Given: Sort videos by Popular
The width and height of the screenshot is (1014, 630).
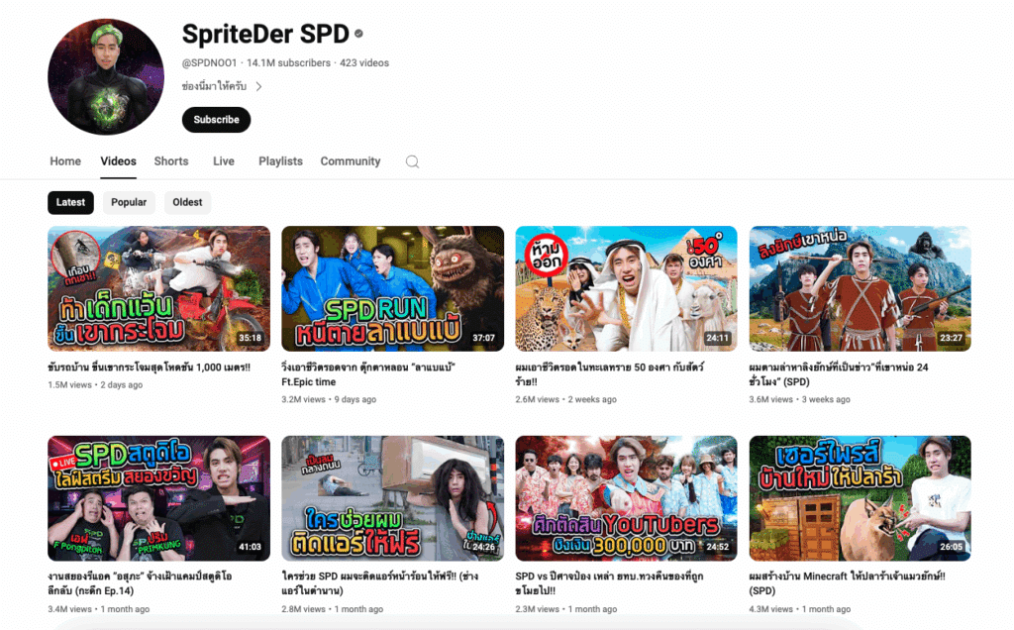Looking at the screenshot, I should [x=129, y=202].
